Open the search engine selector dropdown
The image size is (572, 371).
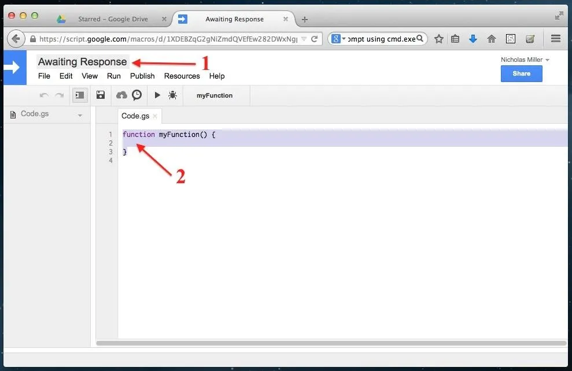click(x=338, y=38)
